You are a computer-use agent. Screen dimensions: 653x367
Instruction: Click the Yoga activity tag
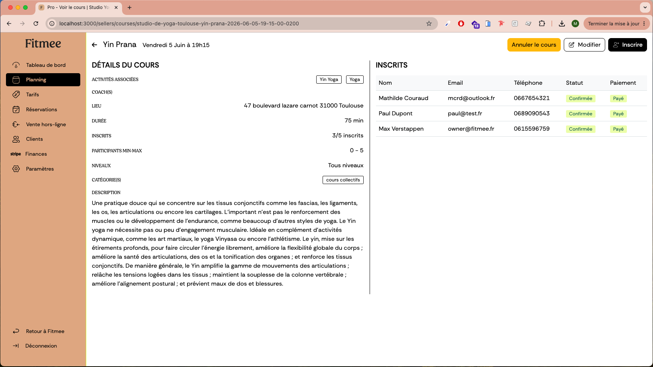click(x=355, y=80)
